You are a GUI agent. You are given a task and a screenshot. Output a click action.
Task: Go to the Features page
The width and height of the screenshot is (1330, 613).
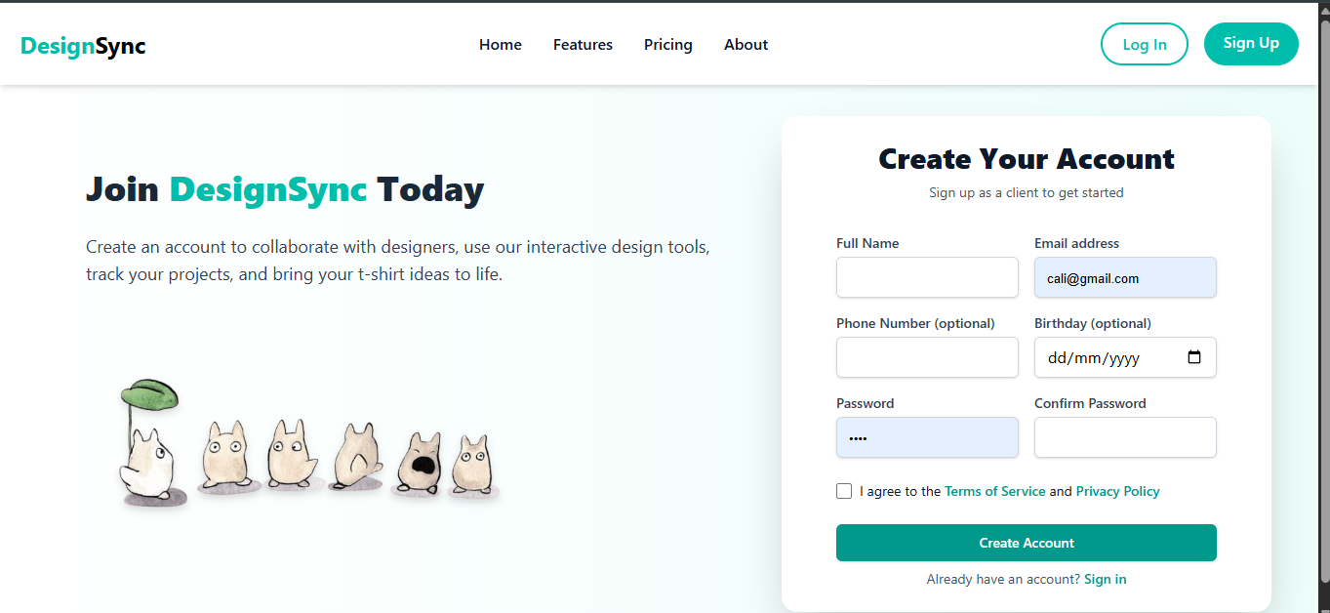(x=583, y=45)
